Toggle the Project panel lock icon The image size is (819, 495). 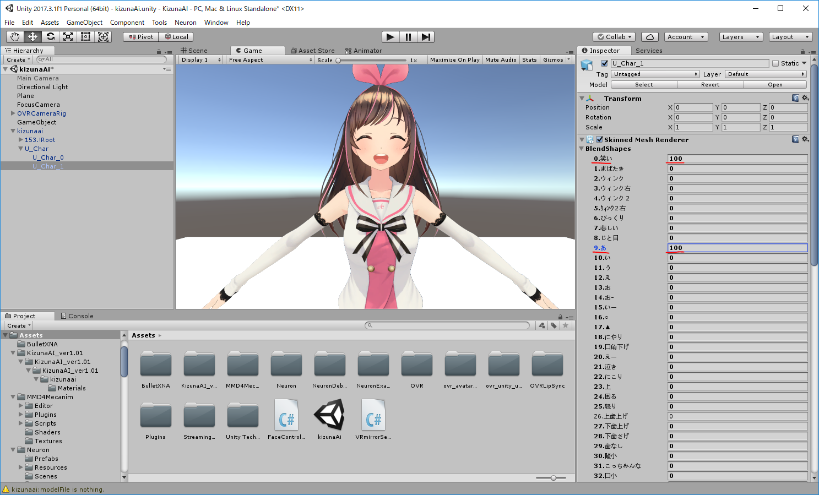(x=560, y=317)
